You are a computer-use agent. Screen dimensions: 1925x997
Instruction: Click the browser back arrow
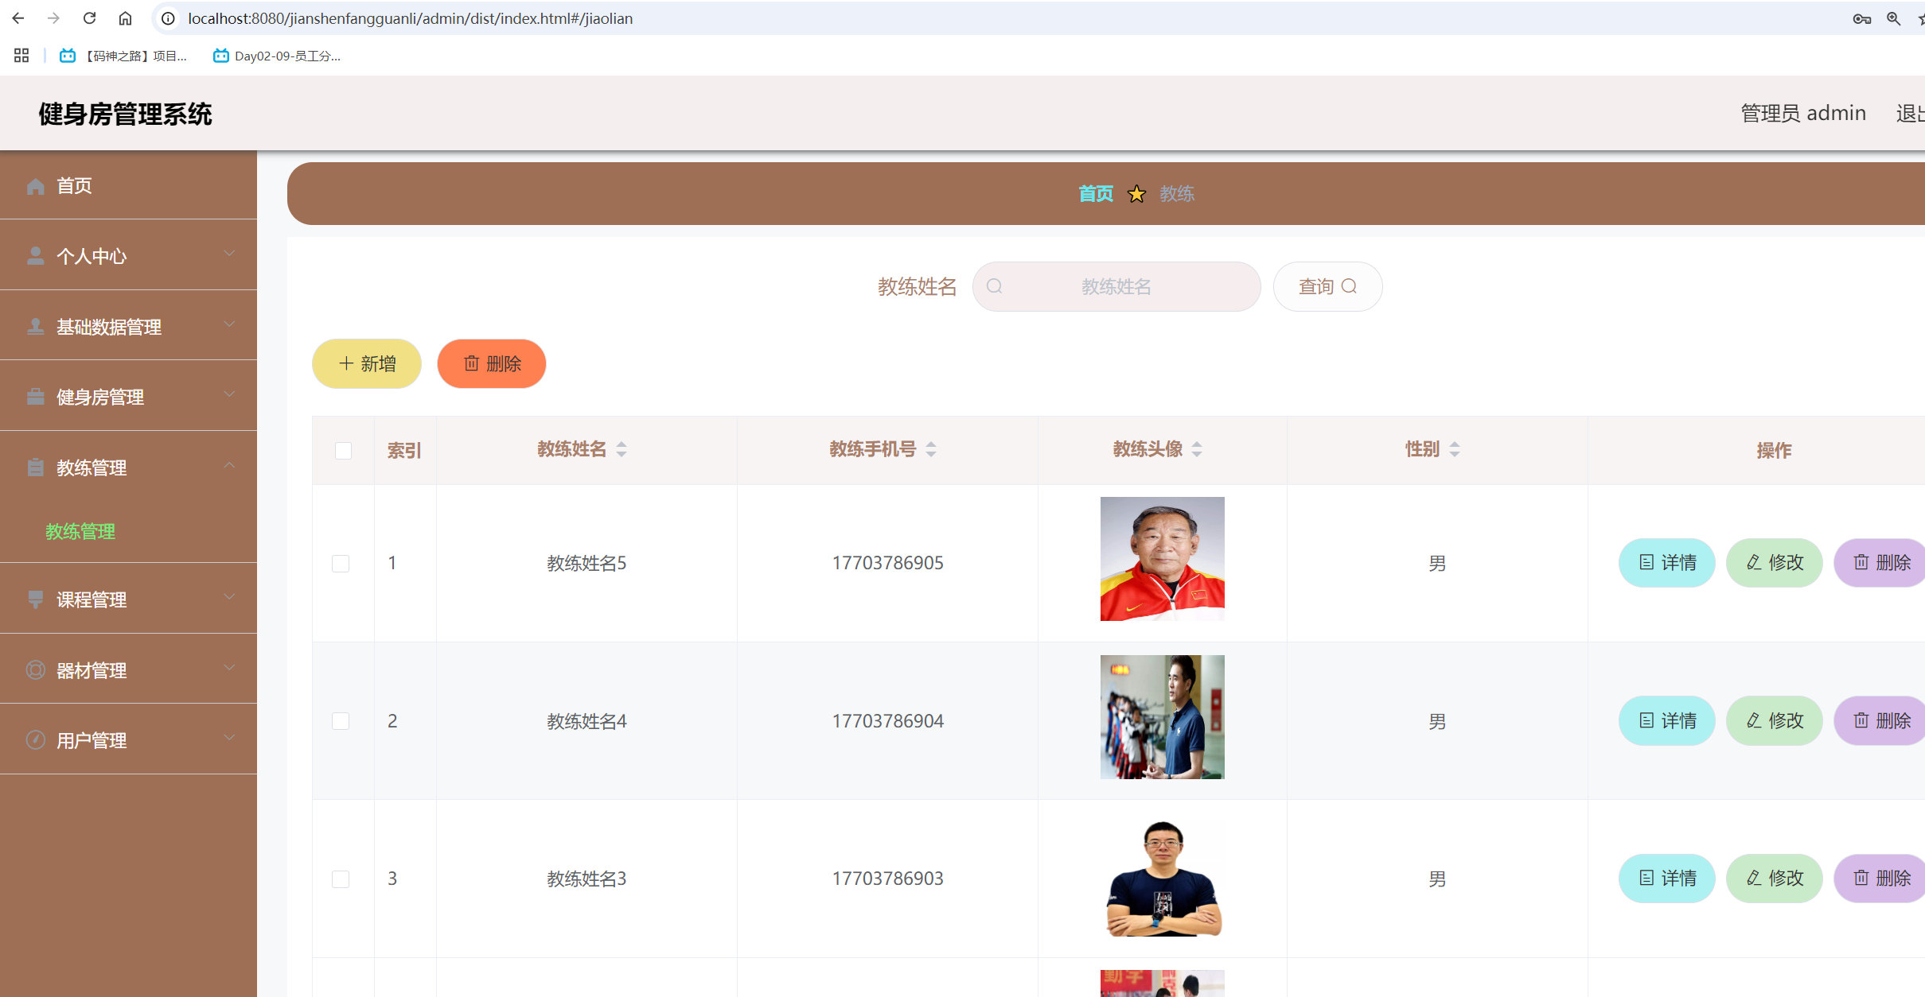click(18, 18)
